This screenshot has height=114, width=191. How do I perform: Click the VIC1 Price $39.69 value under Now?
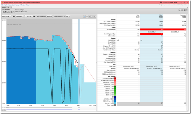tap(161, 21)
